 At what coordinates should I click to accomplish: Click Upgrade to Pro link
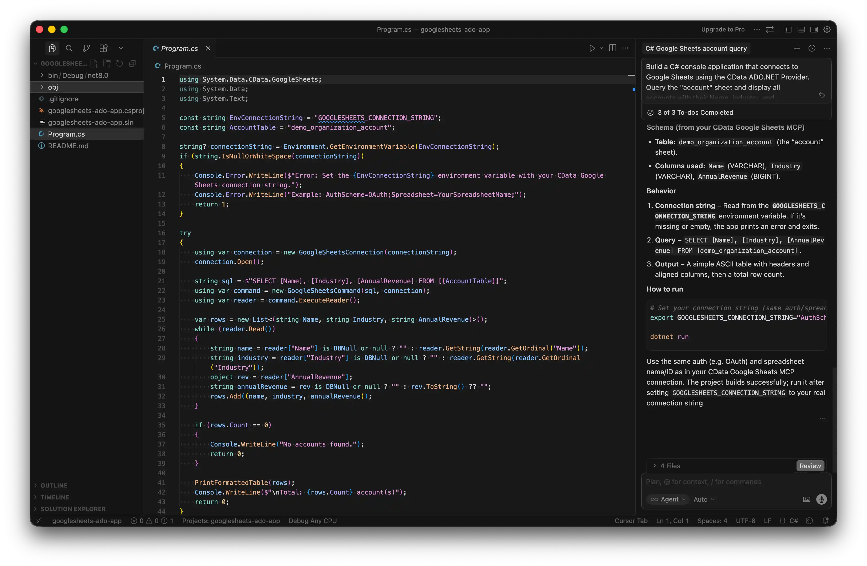click(722, 30)
